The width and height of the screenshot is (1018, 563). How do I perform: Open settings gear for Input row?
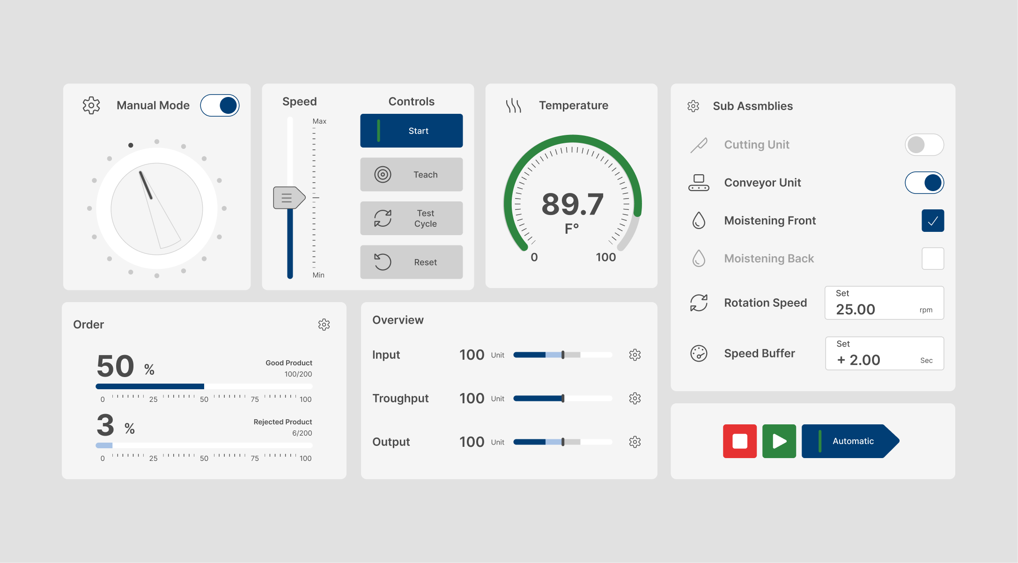635,355
